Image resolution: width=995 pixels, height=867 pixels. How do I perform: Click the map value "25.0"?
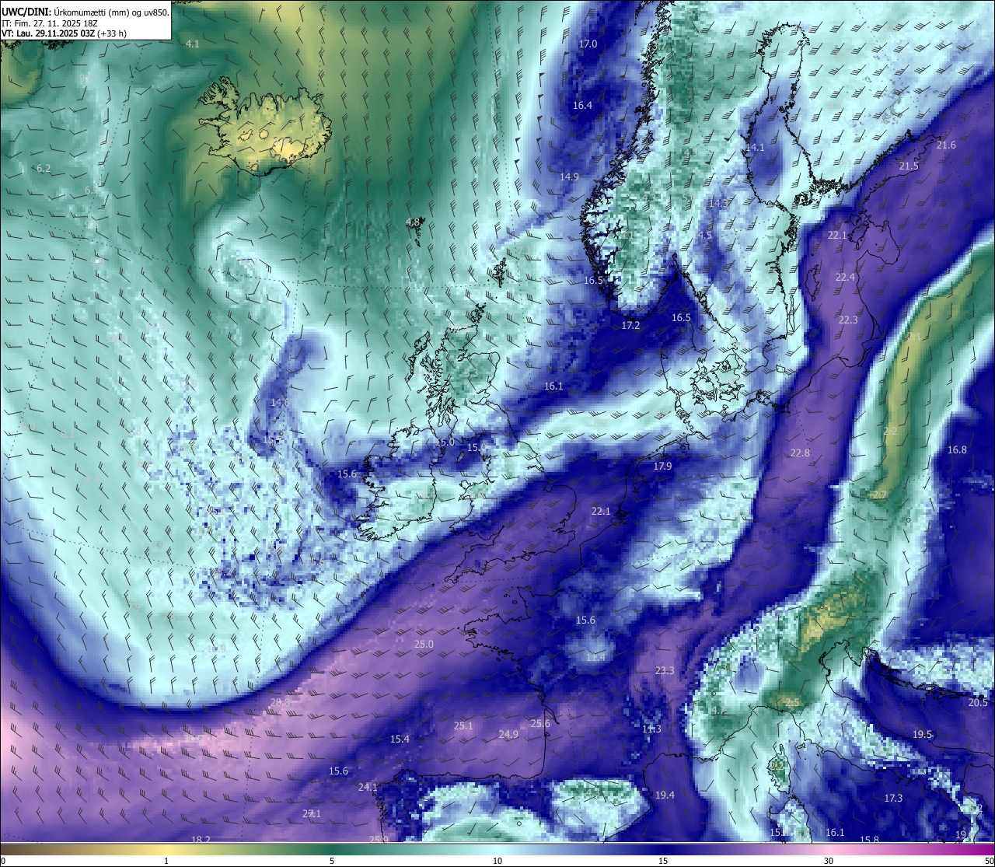(424, 645)
